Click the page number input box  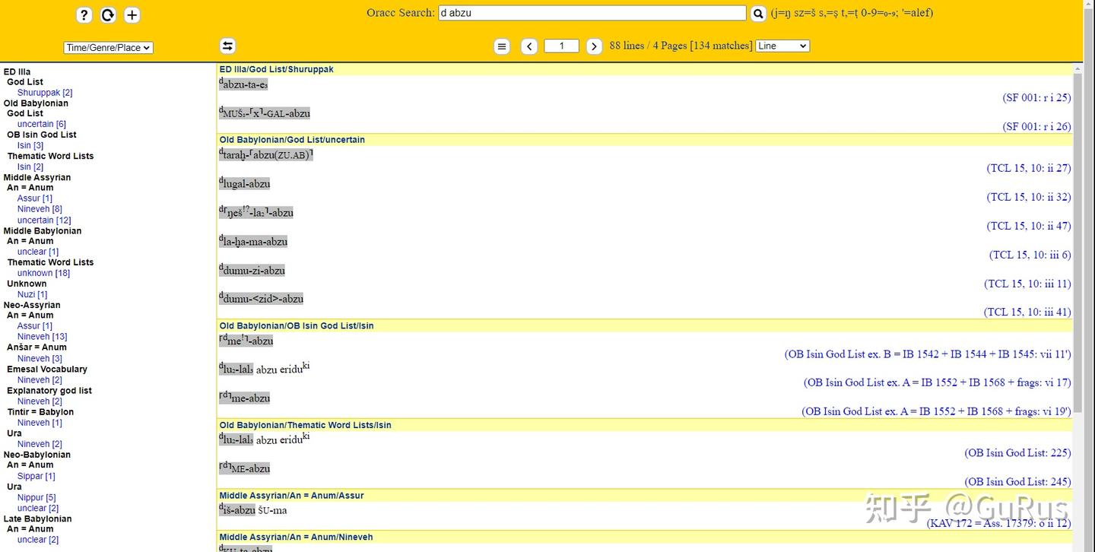[x=562, y=46]
